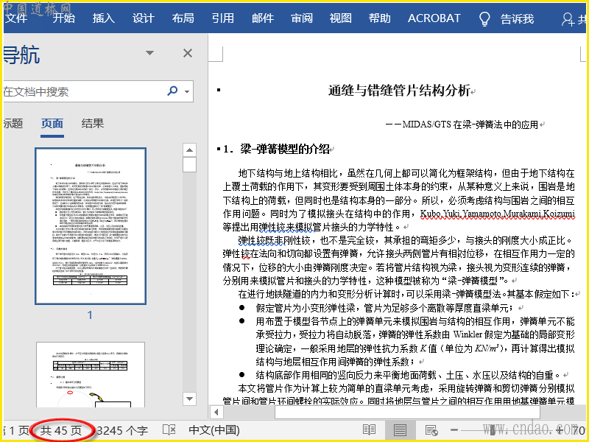The width and height of the screenshot is (589, 442).
Task: Select the 页面 navigation tab
Action: 52,124
